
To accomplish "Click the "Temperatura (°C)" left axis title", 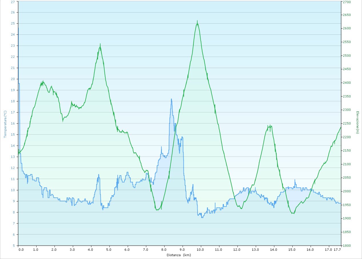I will click(x=5, y=124).
